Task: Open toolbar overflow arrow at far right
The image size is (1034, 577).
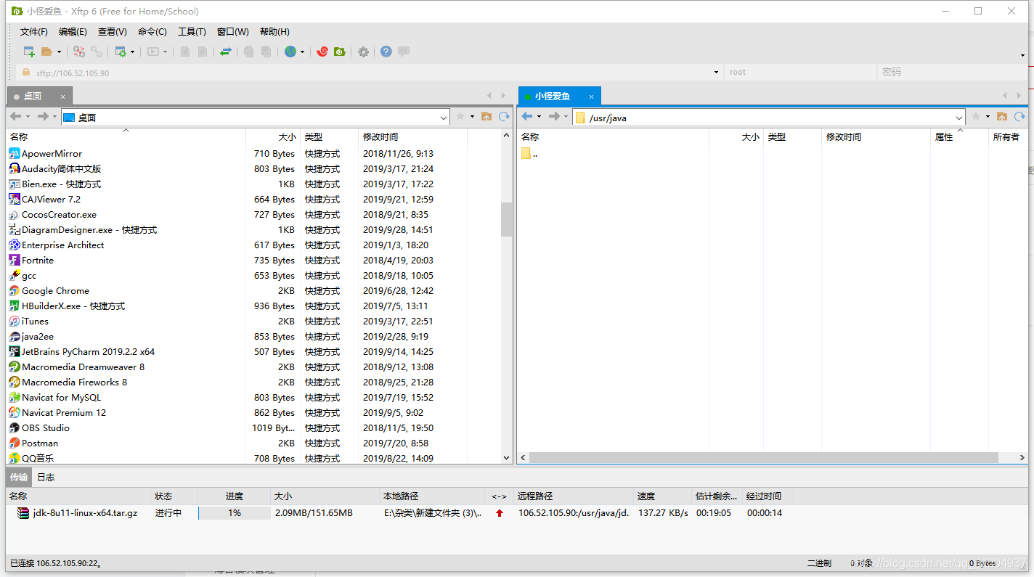Action: [1023, 55]
